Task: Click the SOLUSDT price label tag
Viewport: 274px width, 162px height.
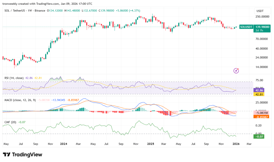Action: coord(246,27)
